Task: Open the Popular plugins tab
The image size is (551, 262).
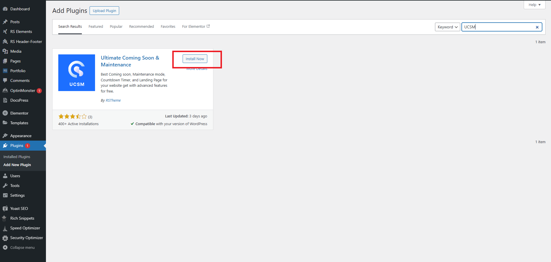Action: tap(116, 27)
